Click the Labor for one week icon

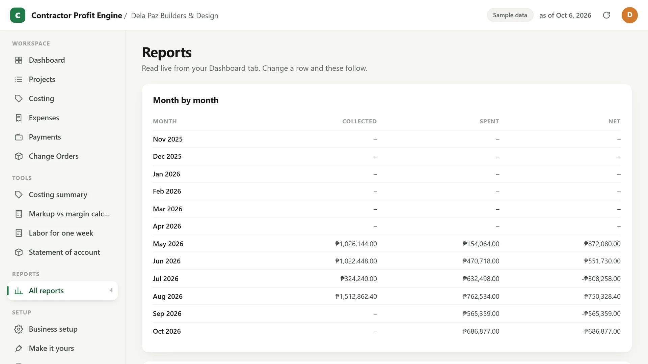19,233
